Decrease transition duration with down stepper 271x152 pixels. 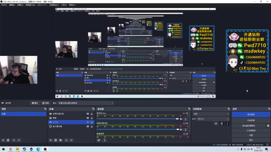point(228,120)
